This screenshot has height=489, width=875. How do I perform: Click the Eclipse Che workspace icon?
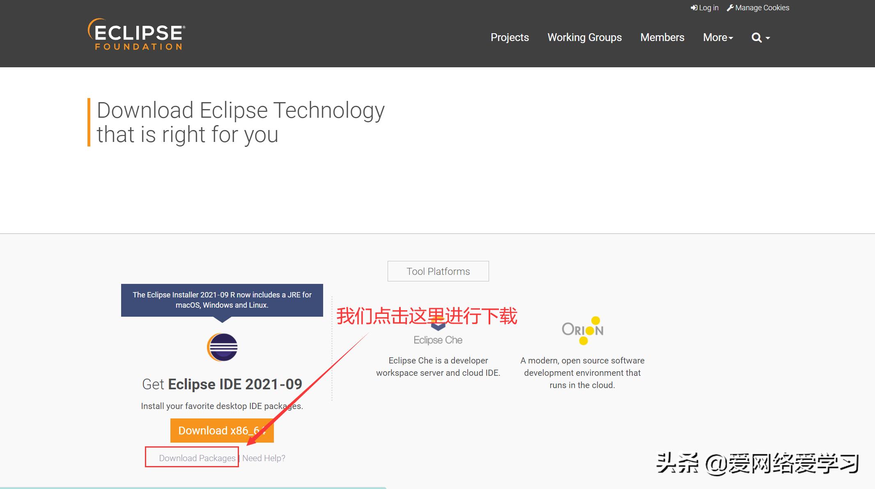coord(438,324)
